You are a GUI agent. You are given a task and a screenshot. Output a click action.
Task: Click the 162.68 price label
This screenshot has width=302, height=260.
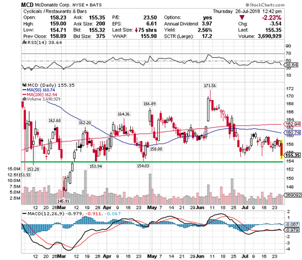click(x=55, y=121)
